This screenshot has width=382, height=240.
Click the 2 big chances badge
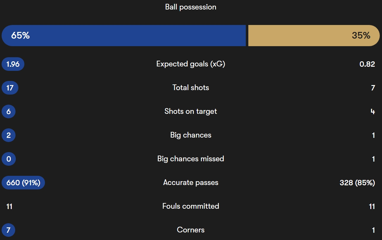9,135
